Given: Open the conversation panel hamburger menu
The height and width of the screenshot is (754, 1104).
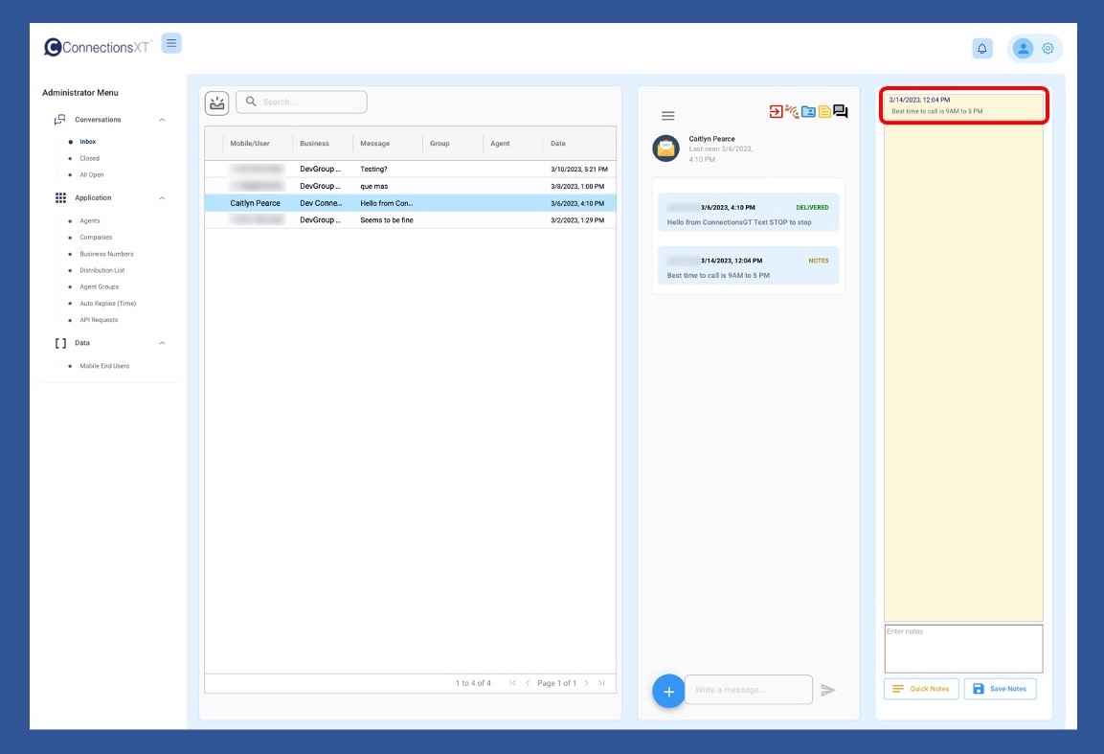Looking at the screenshot, I should [x=668, y=116].
